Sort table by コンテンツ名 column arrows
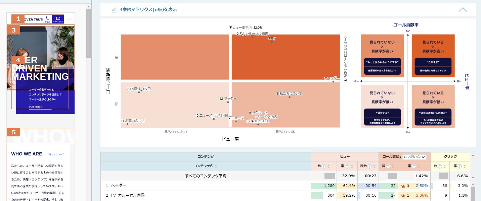 [216, 166]
